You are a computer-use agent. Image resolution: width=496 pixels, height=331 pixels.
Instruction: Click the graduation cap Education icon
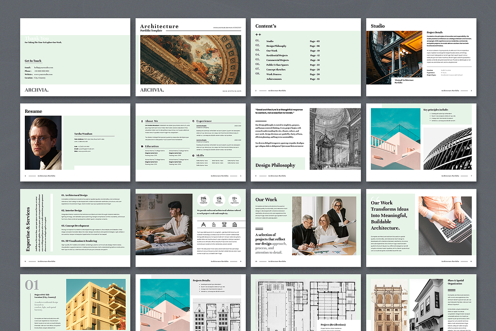[142, 146]
